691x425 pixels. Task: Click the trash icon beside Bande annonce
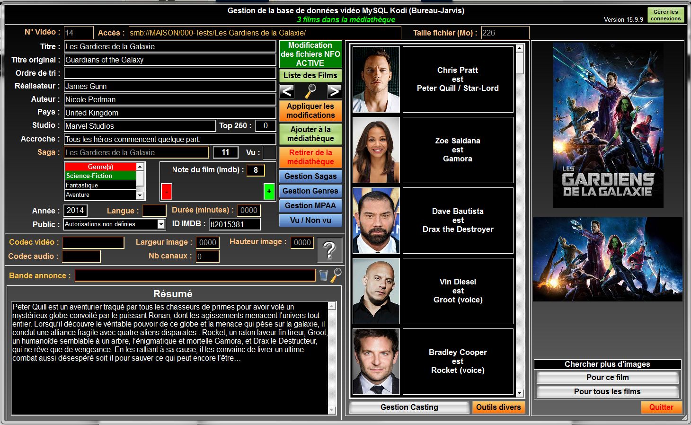(324, 275)
